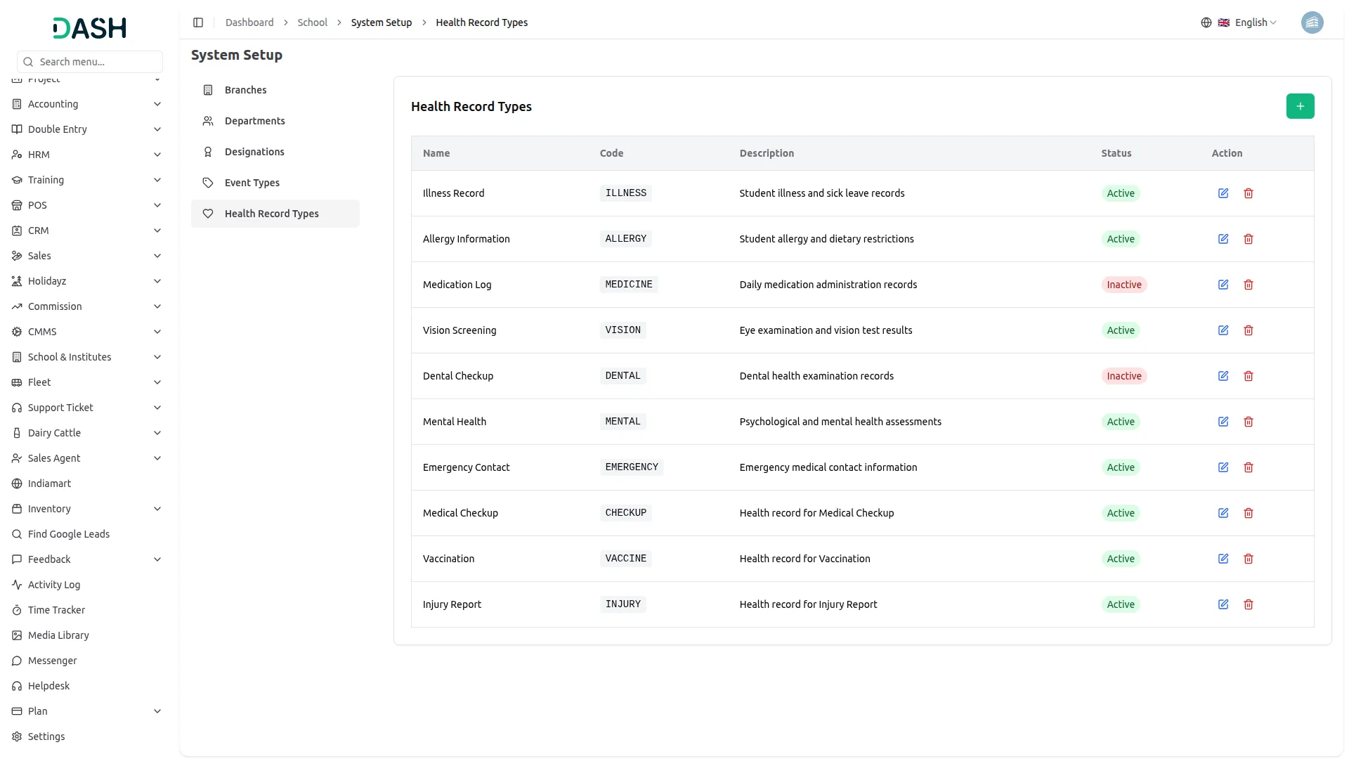
Task: Open the user avatar menu
Action: (x=1312, y=22)
